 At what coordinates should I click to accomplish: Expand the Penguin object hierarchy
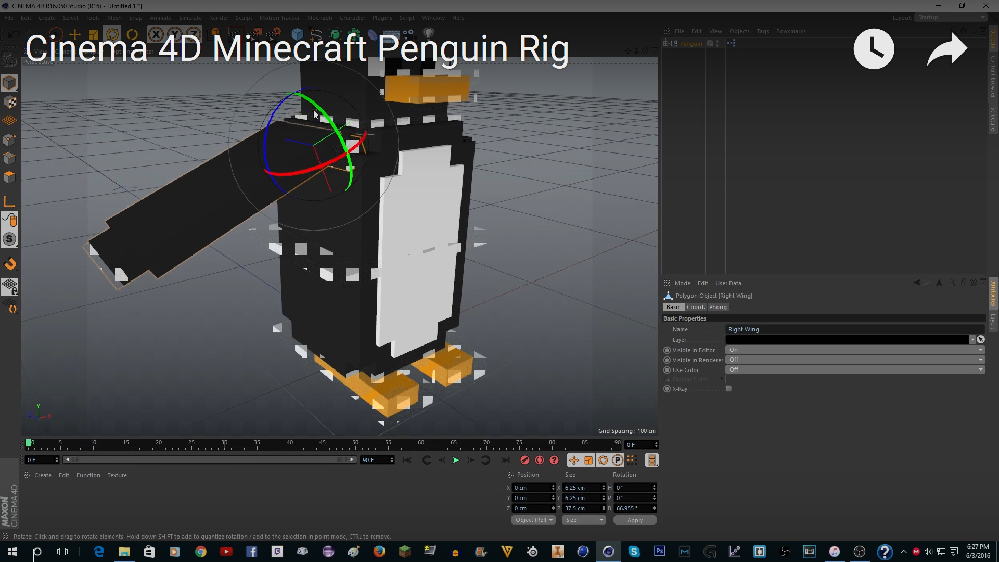666,43
